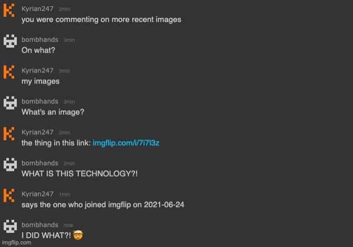Image resolution: width=353 pixels, height=247 pixels.
Task: Open Kyrian247 username on the top message
Action: (x=37, y=9)
